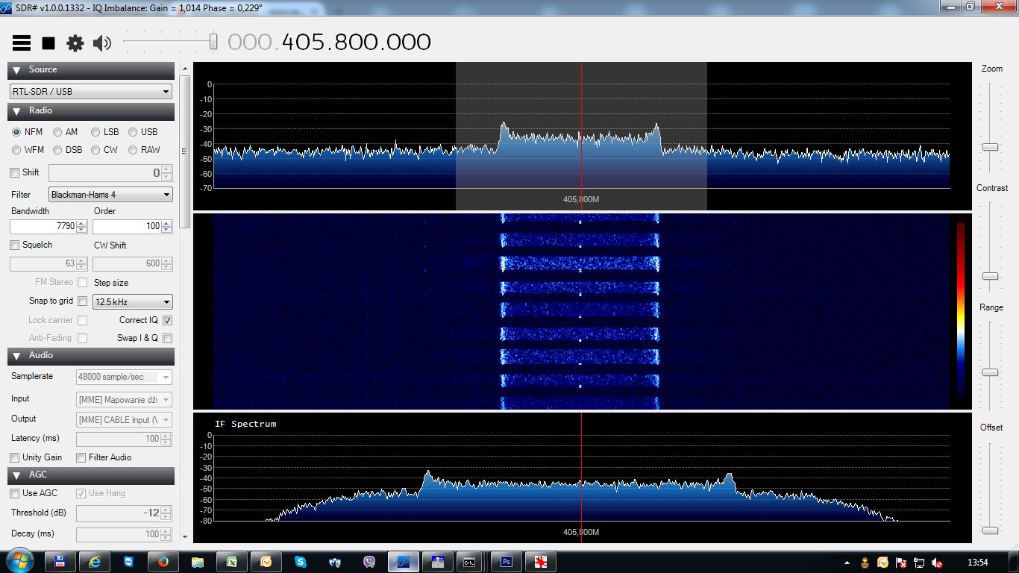Screen dimensions: 1019x573
Task: Enable the Shift checkbox
Action: [x=15, y=173]
